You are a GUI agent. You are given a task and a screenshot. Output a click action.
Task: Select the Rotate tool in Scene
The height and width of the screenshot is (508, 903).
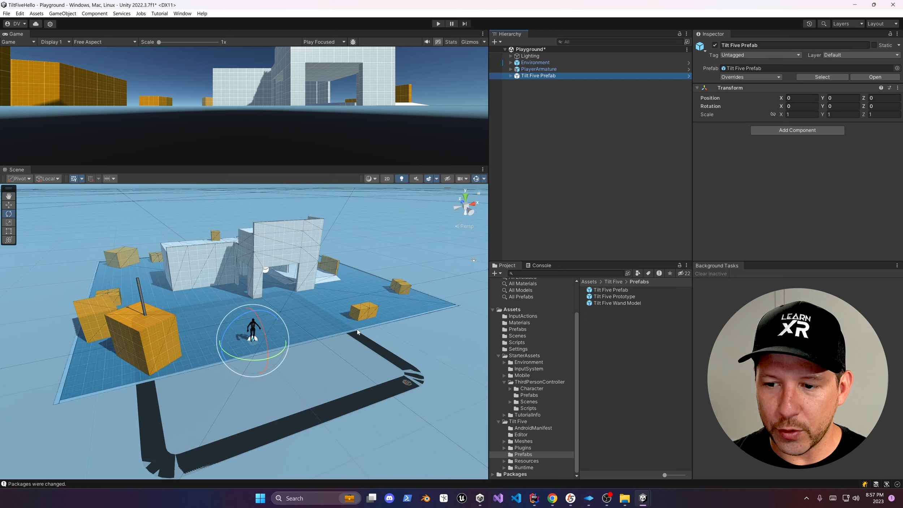point(9,214)
